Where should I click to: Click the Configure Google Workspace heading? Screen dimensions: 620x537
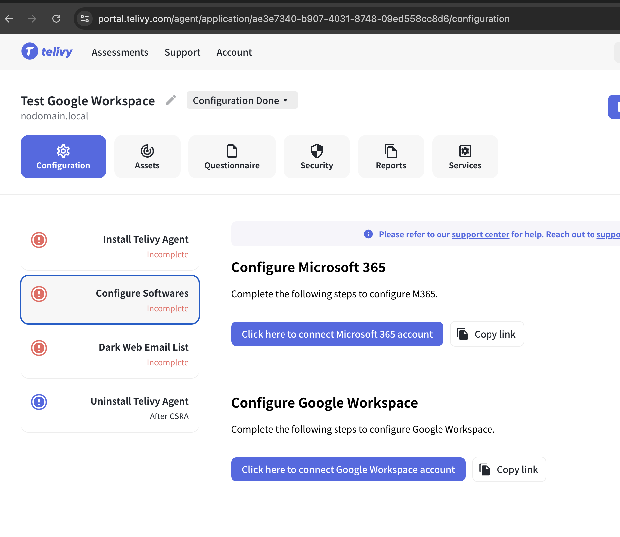click(325, 403)
